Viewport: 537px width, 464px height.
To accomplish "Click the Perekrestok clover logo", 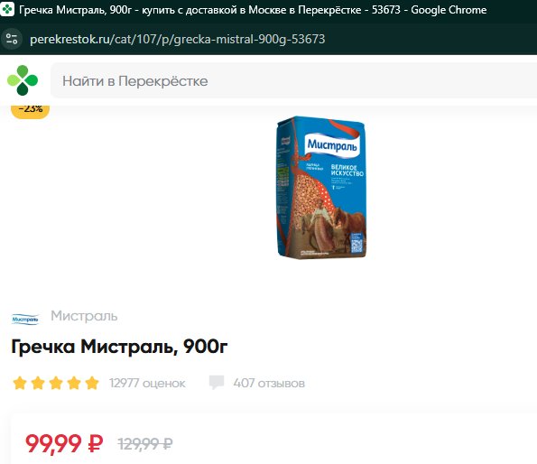I will point(23,80).
